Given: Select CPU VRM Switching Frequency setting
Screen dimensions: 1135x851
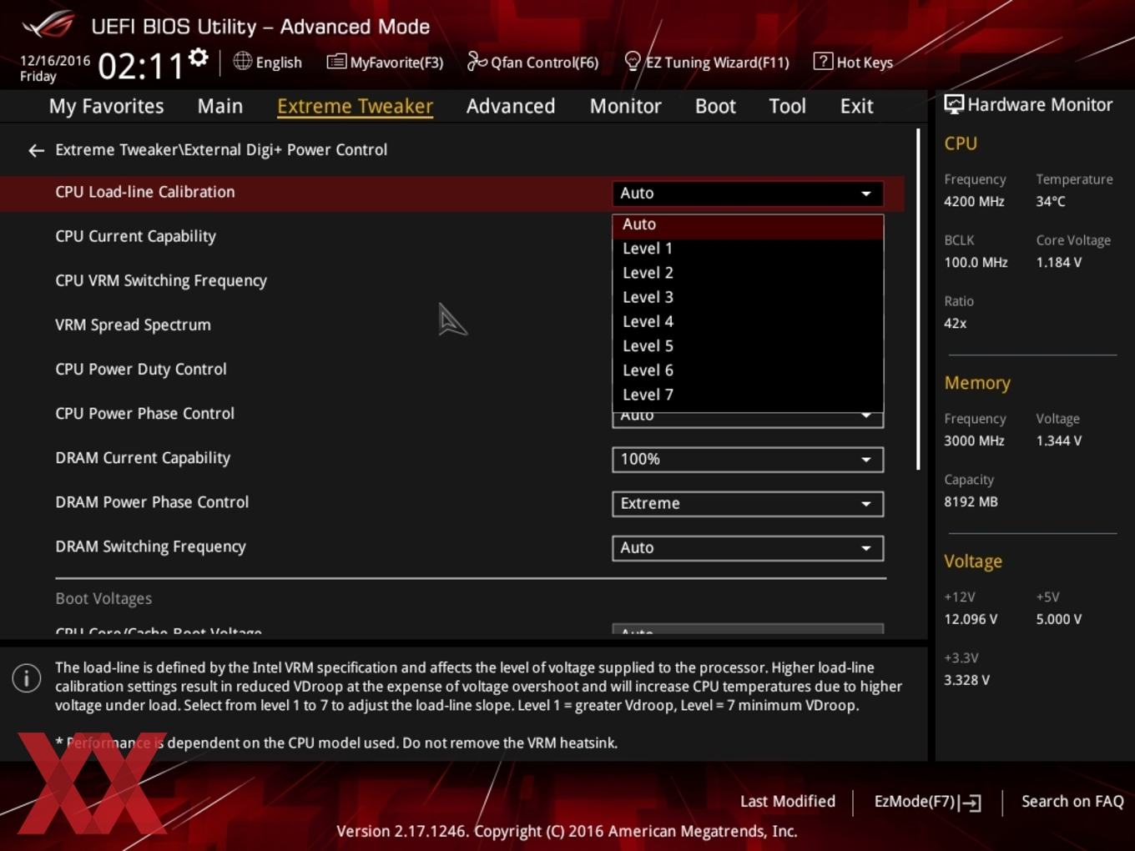Looking at the screenshot, I should [x=161, y=280].
